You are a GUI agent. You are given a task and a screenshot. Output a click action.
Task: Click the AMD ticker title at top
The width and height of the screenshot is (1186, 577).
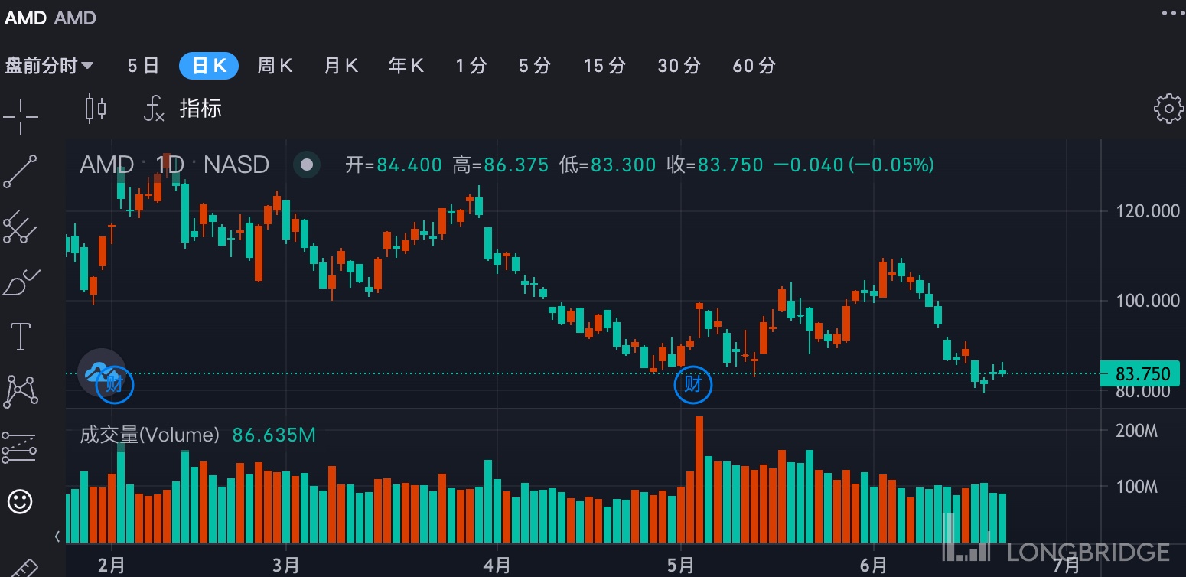click(x=26, y=18)
